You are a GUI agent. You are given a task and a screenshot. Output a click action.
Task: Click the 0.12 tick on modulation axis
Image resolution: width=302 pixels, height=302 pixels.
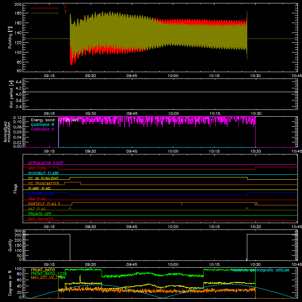tap(17, 117)
